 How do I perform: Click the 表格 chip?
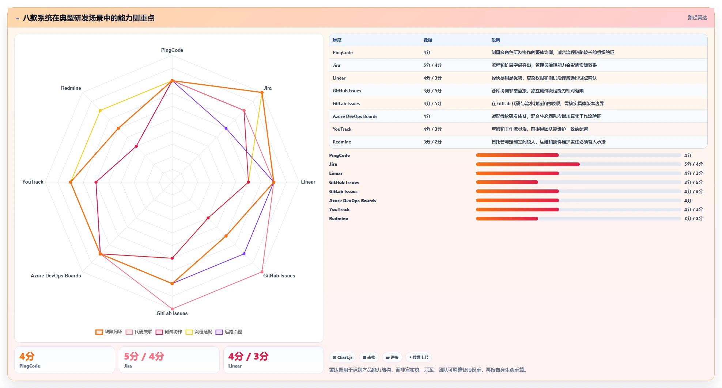[x=369, y=357]
